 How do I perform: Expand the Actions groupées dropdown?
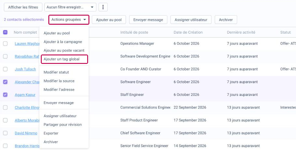coord(69,20)
